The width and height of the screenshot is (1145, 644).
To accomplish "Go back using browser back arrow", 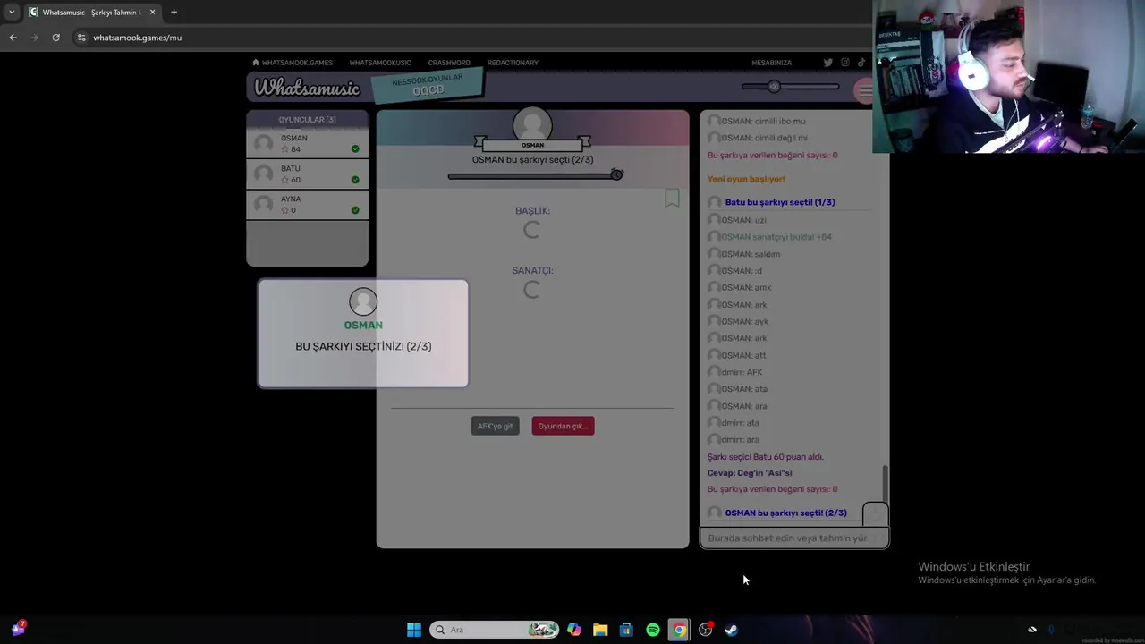I will point(13,38).
